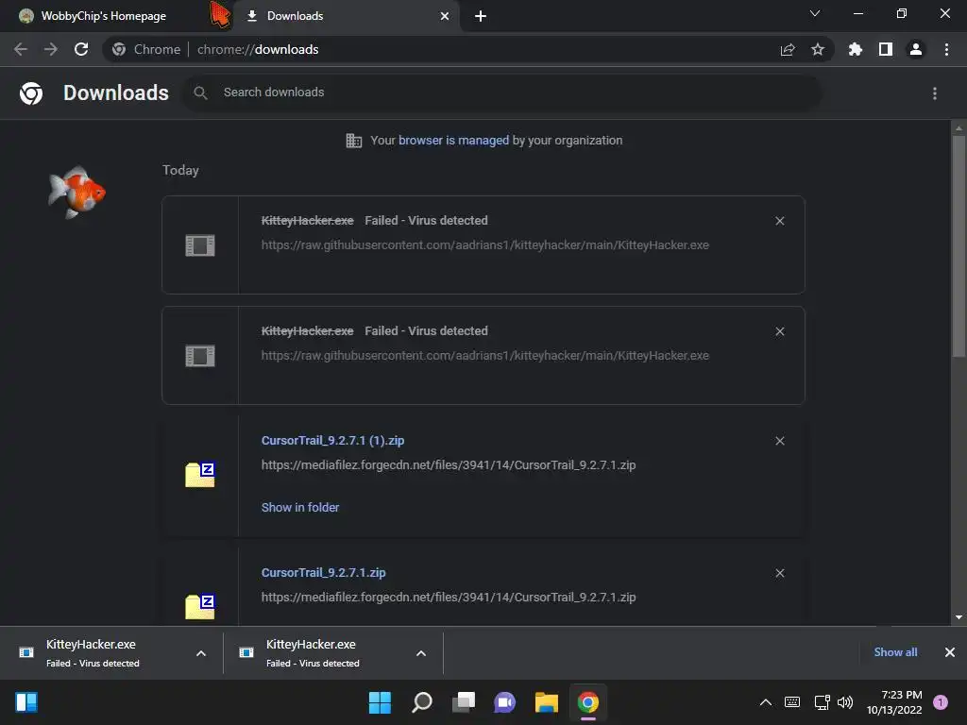The width and height of the screenshot is (967, 725).
Task: Open the CursorTrail_9.2.7.1.zip file link
Action: 323,572
